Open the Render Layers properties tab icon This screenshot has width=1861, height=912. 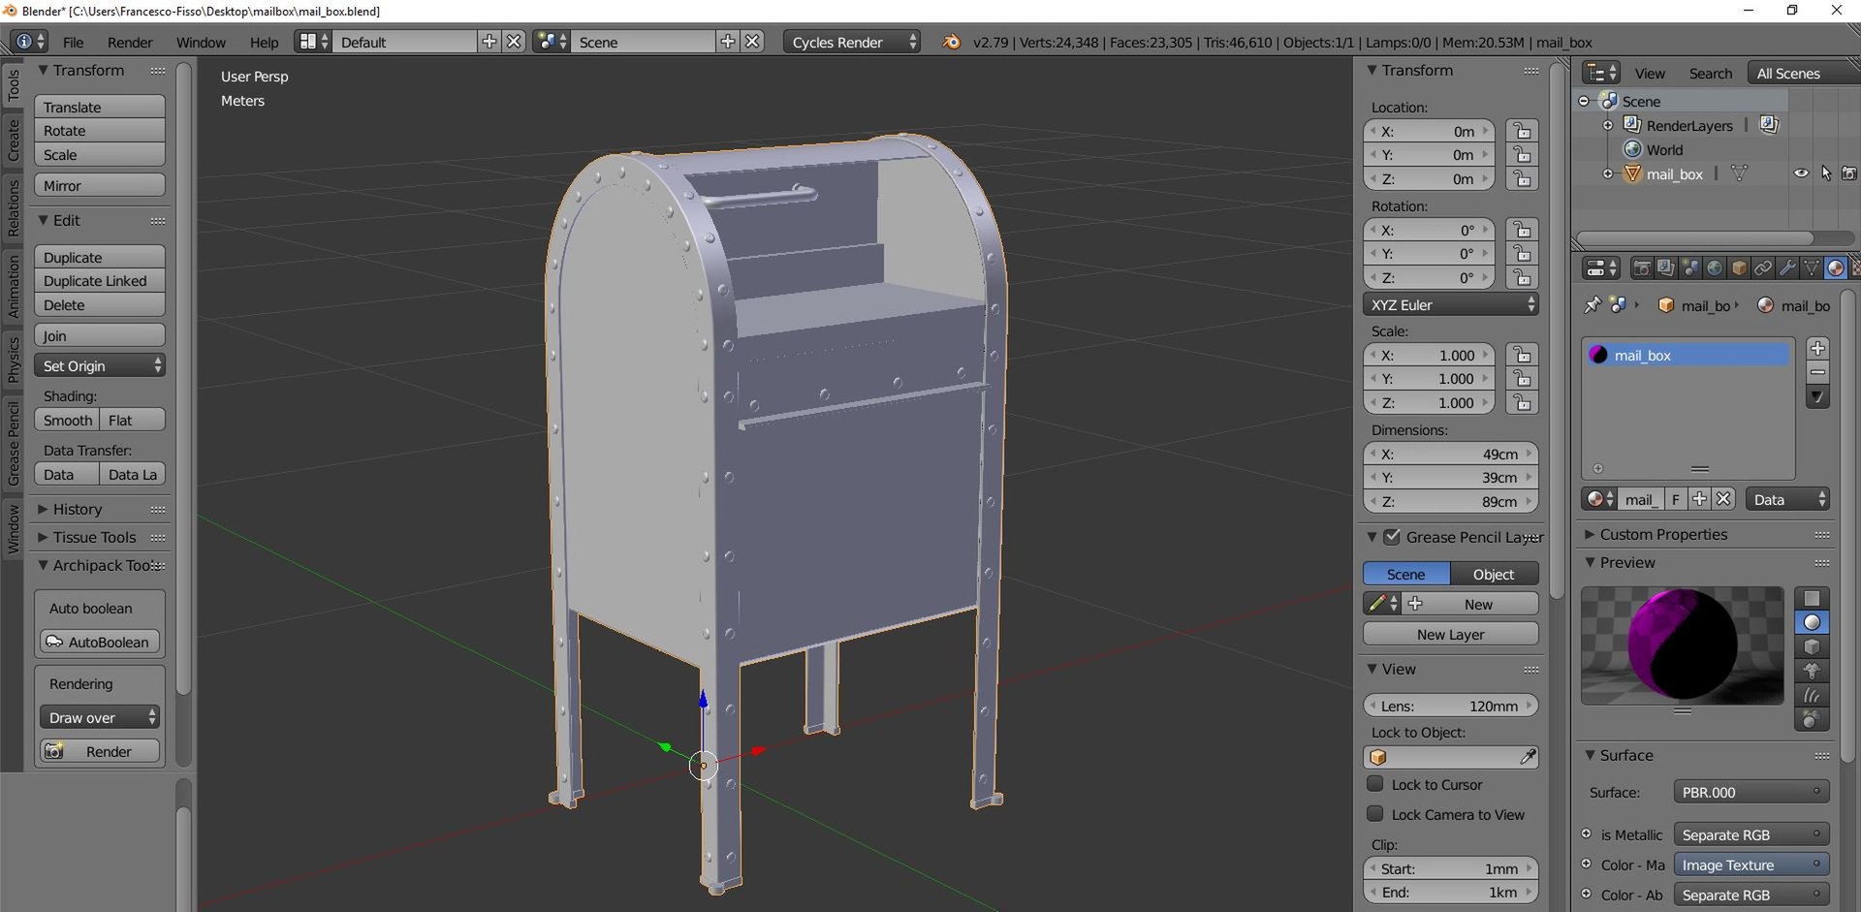coord(1665,268)
